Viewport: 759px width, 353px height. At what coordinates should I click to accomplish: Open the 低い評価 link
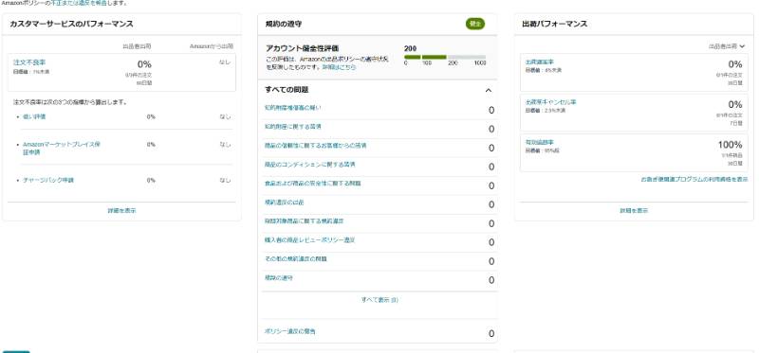tap(34, 116)
